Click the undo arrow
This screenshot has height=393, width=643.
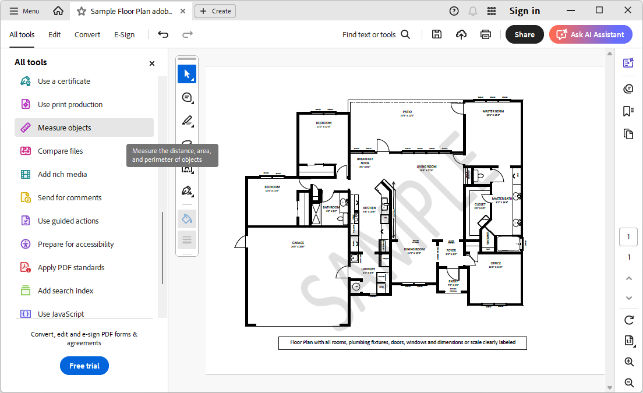162,34
